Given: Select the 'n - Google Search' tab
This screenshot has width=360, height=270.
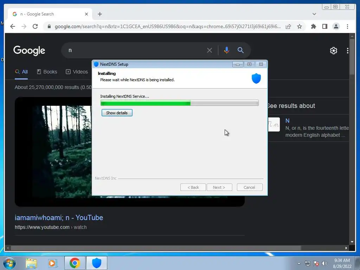Looking at the screenshot, I should (x=50, y=14).
